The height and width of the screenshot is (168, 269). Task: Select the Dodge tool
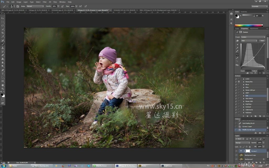click(x=3, y=66)
